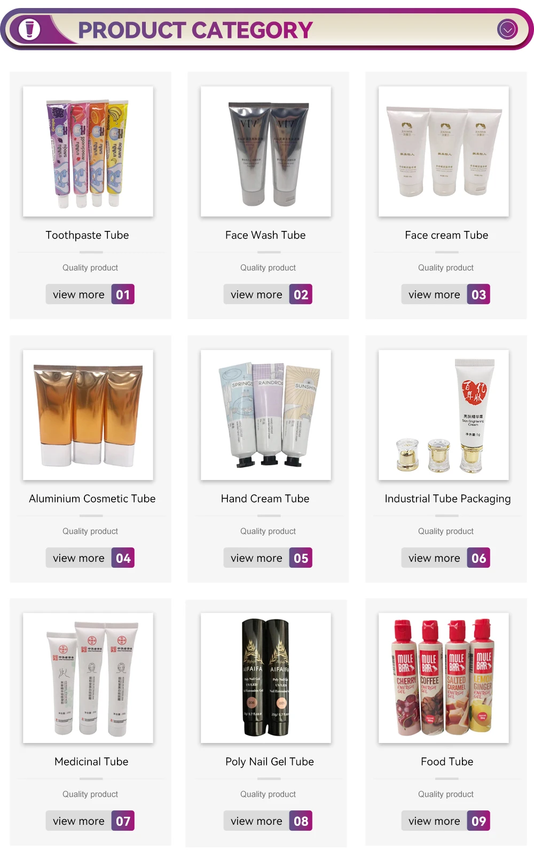Expand the Product Category chevron circle
Image resolution: width=534 pixels, height=859 pixels.
tap(507, 29)
